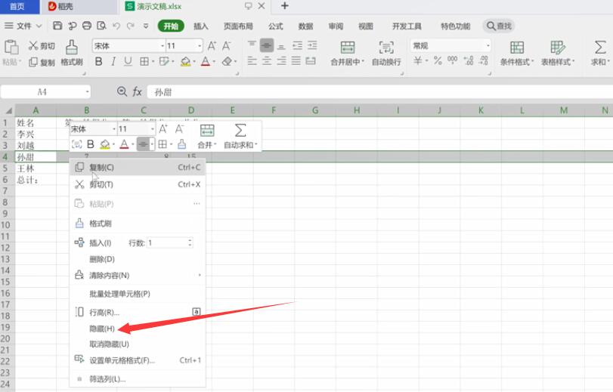Choose 行高(R)... in context menu

click(138, 312)
